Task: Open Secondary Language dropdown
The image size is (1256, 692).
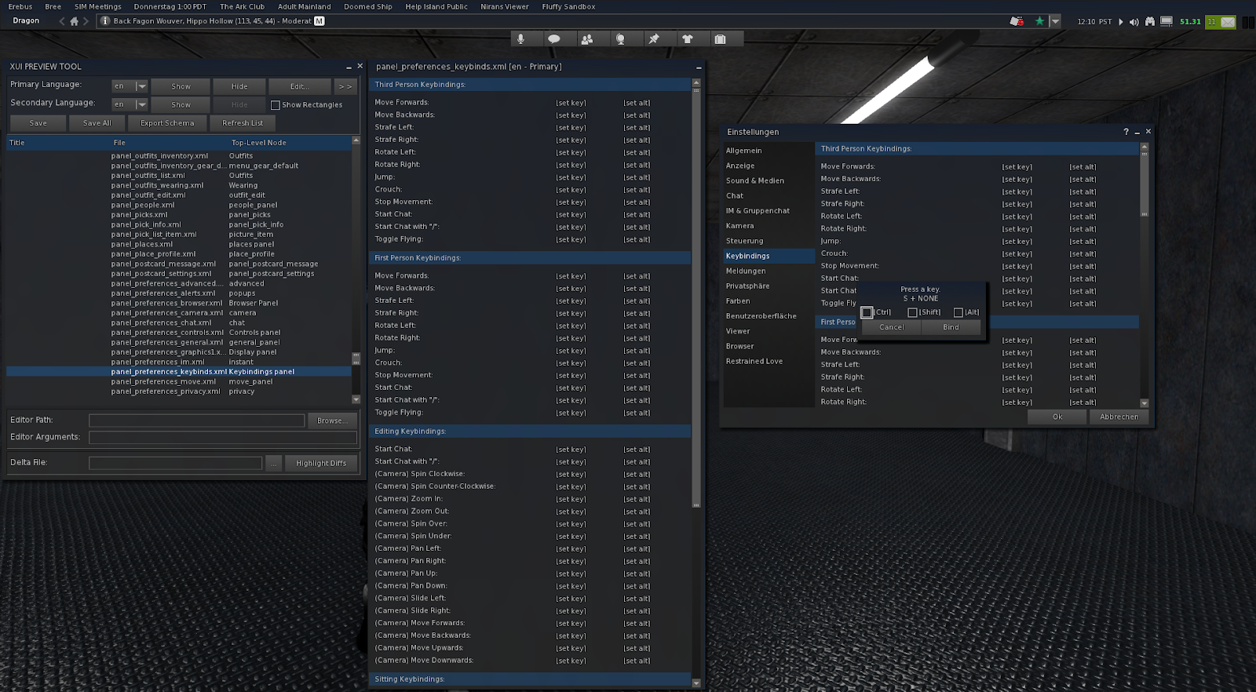Action: click(x=130, y=104)
